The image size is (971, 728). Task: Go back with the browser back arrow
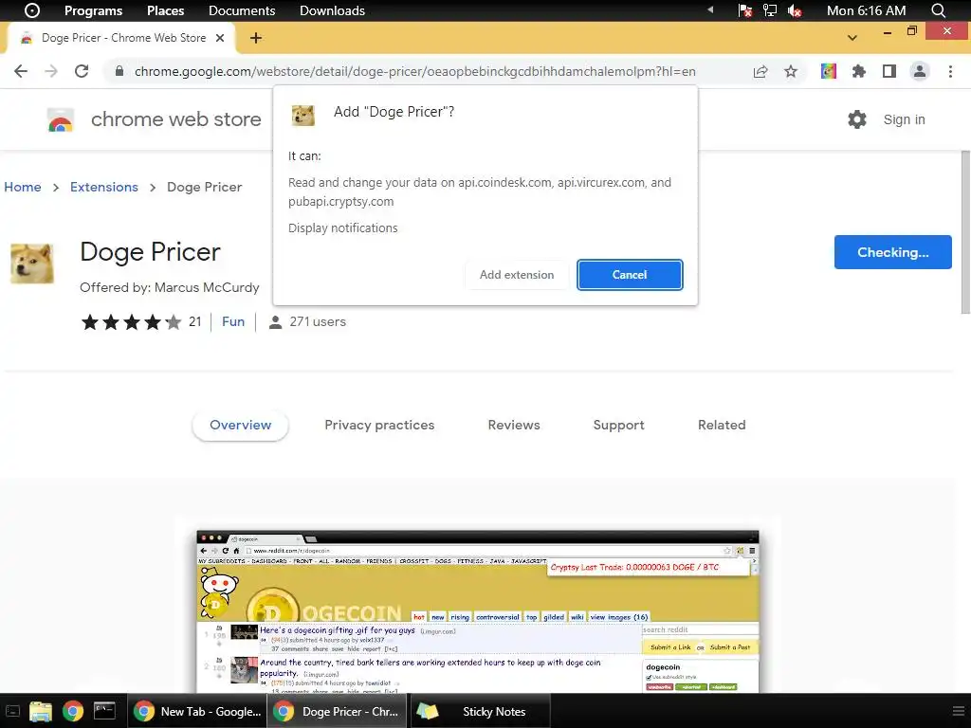pos(21,71)
